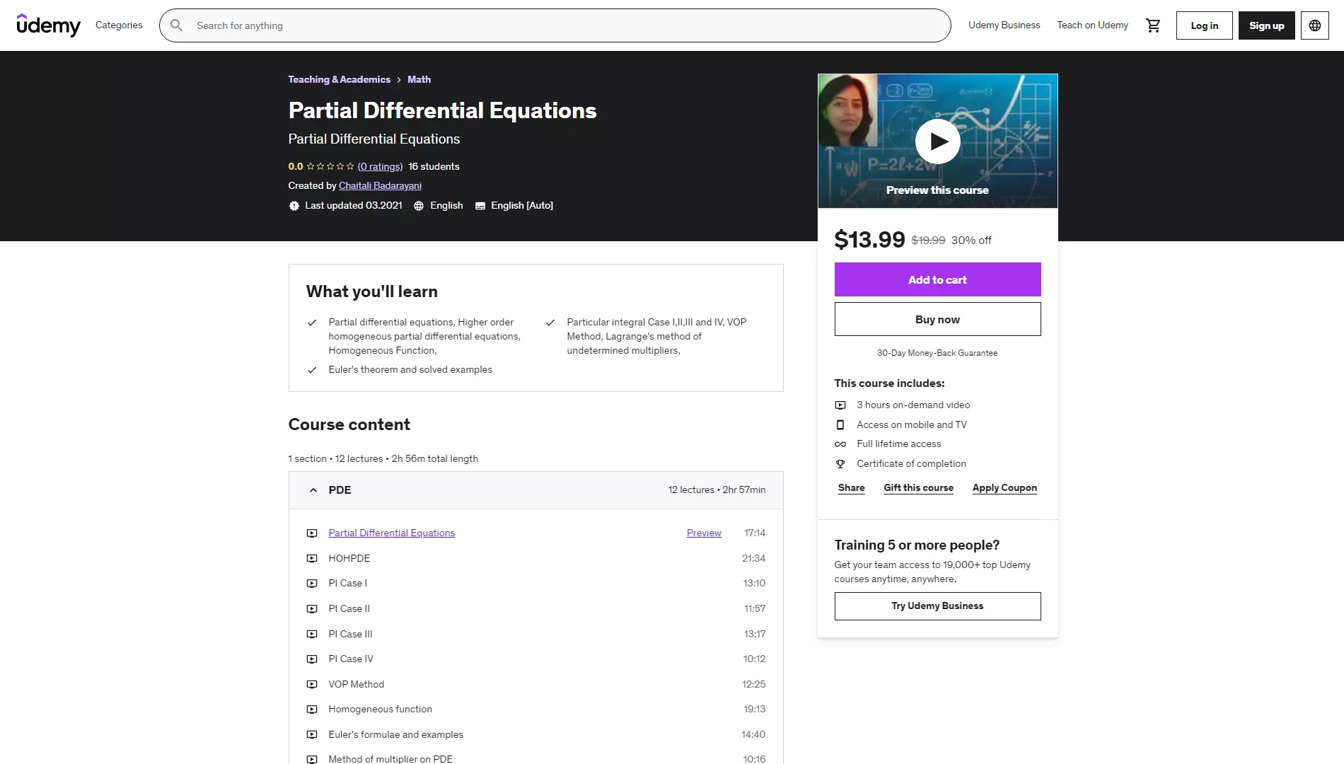Screen dimensions: 1344x764
Task: Click Apply Coupon
Action: 1004,488
